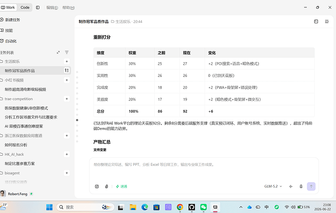Image resolution: width=336 pixels, height=213 pixels.
Task: Open the weather widget showing 23°
Action: pos(4,207)
